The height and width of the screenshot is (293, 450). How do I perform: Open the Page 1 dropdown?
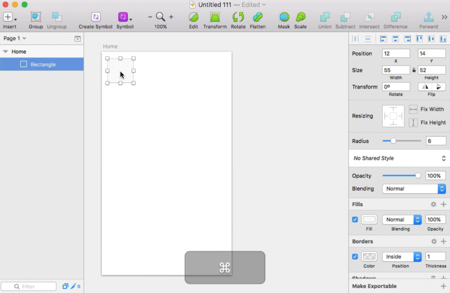pos(15,39)
